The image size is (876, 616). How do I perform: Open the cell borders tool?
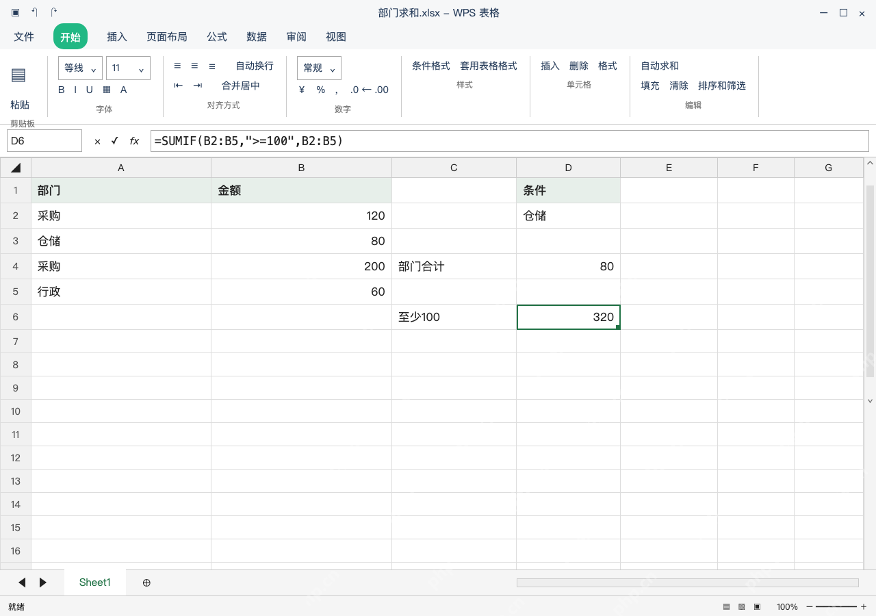coord(107,90)
